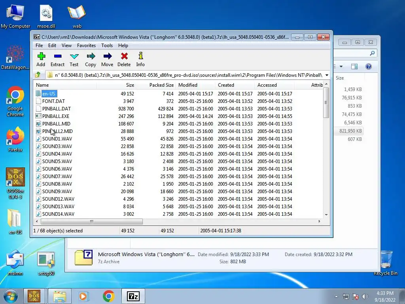Select the SOUND9.WAV file
The width and height of the screenshot is (405, 304).
coord(57,191)
